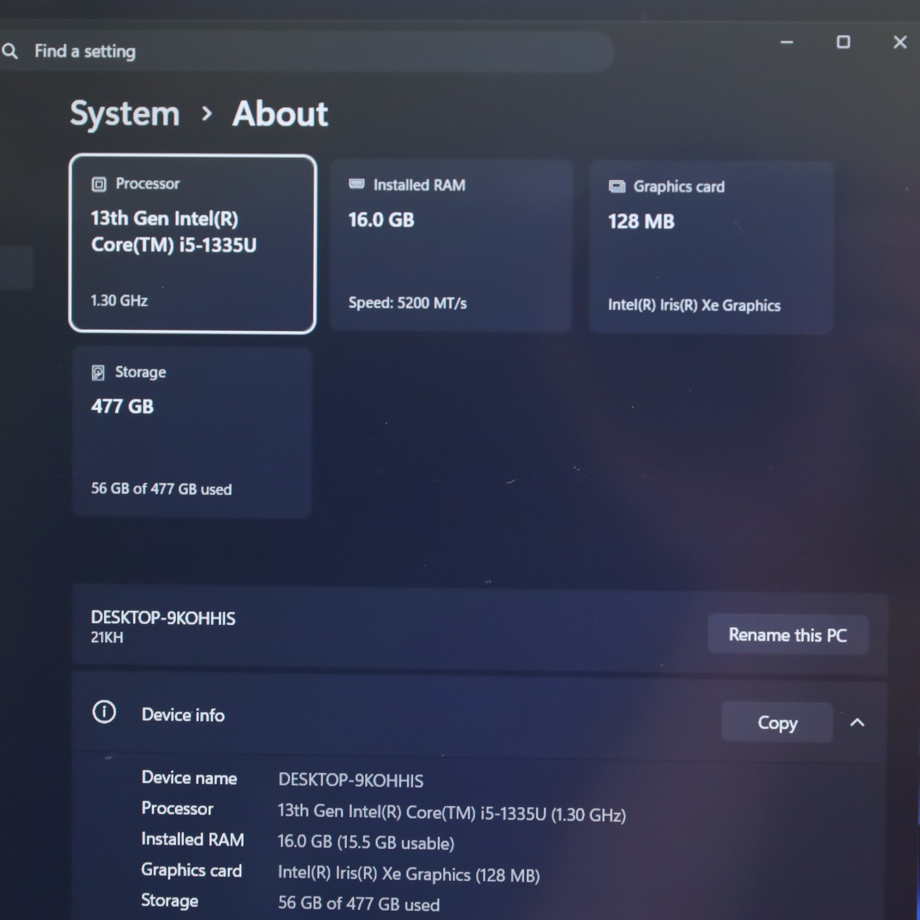
Task: Click the Device name value DESKTOP-9KOHHIS
Action: tap(351, 780)
